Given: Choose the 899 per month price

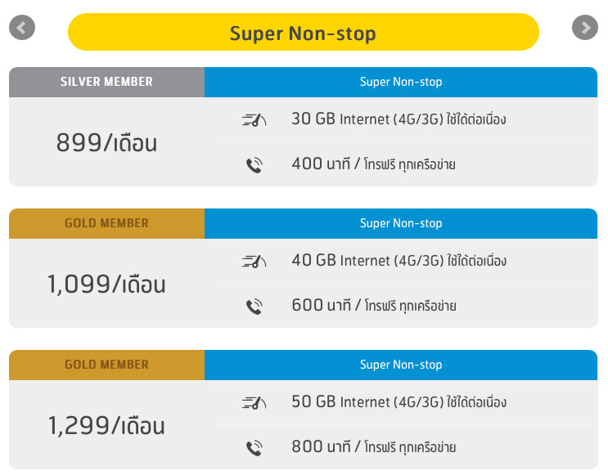Looking at the screenshot, I should click(x=106, y=142).
